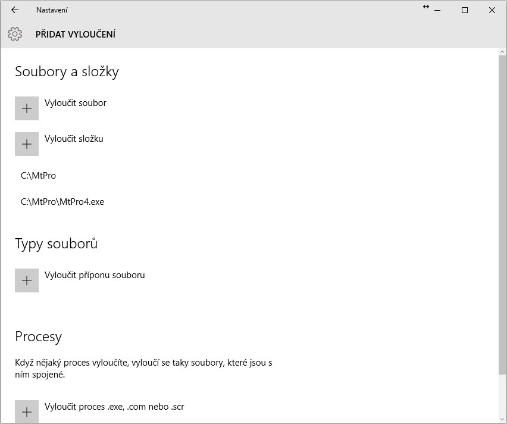Screen dimensions: 507x424
Task: Click the resize arrows icon in title bar
Action: click(x=425, y=8)
